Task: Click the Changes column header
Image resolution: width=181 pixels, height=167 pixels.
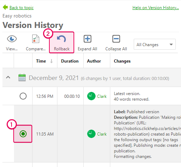Action: 122,61
